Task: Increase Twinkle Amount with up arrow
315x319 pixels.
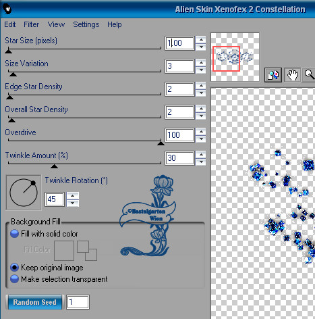Action: (x=201, y=155)
